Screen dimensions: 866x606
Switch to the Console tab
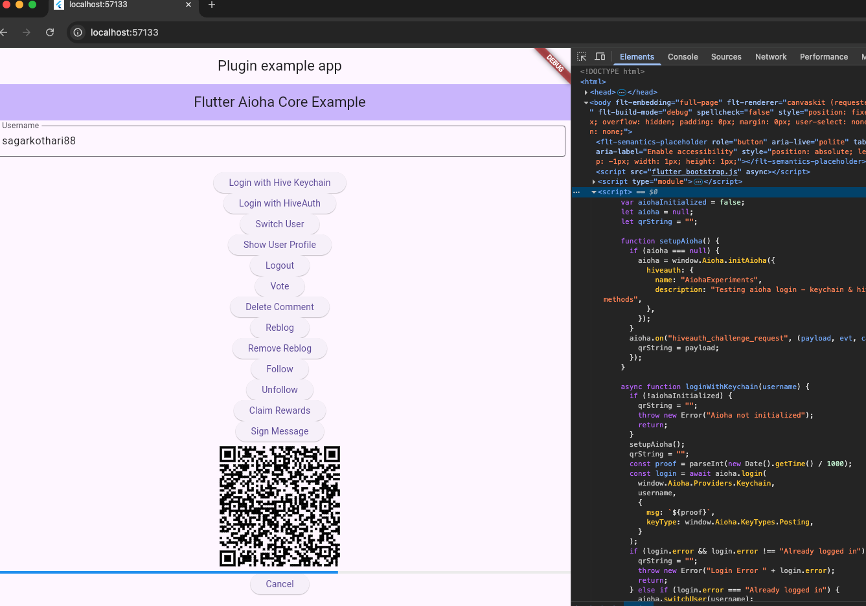point(683,57)
